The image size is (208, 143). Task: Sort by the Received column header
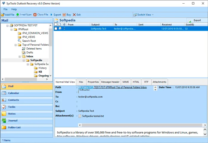click(x=172, y=24)
